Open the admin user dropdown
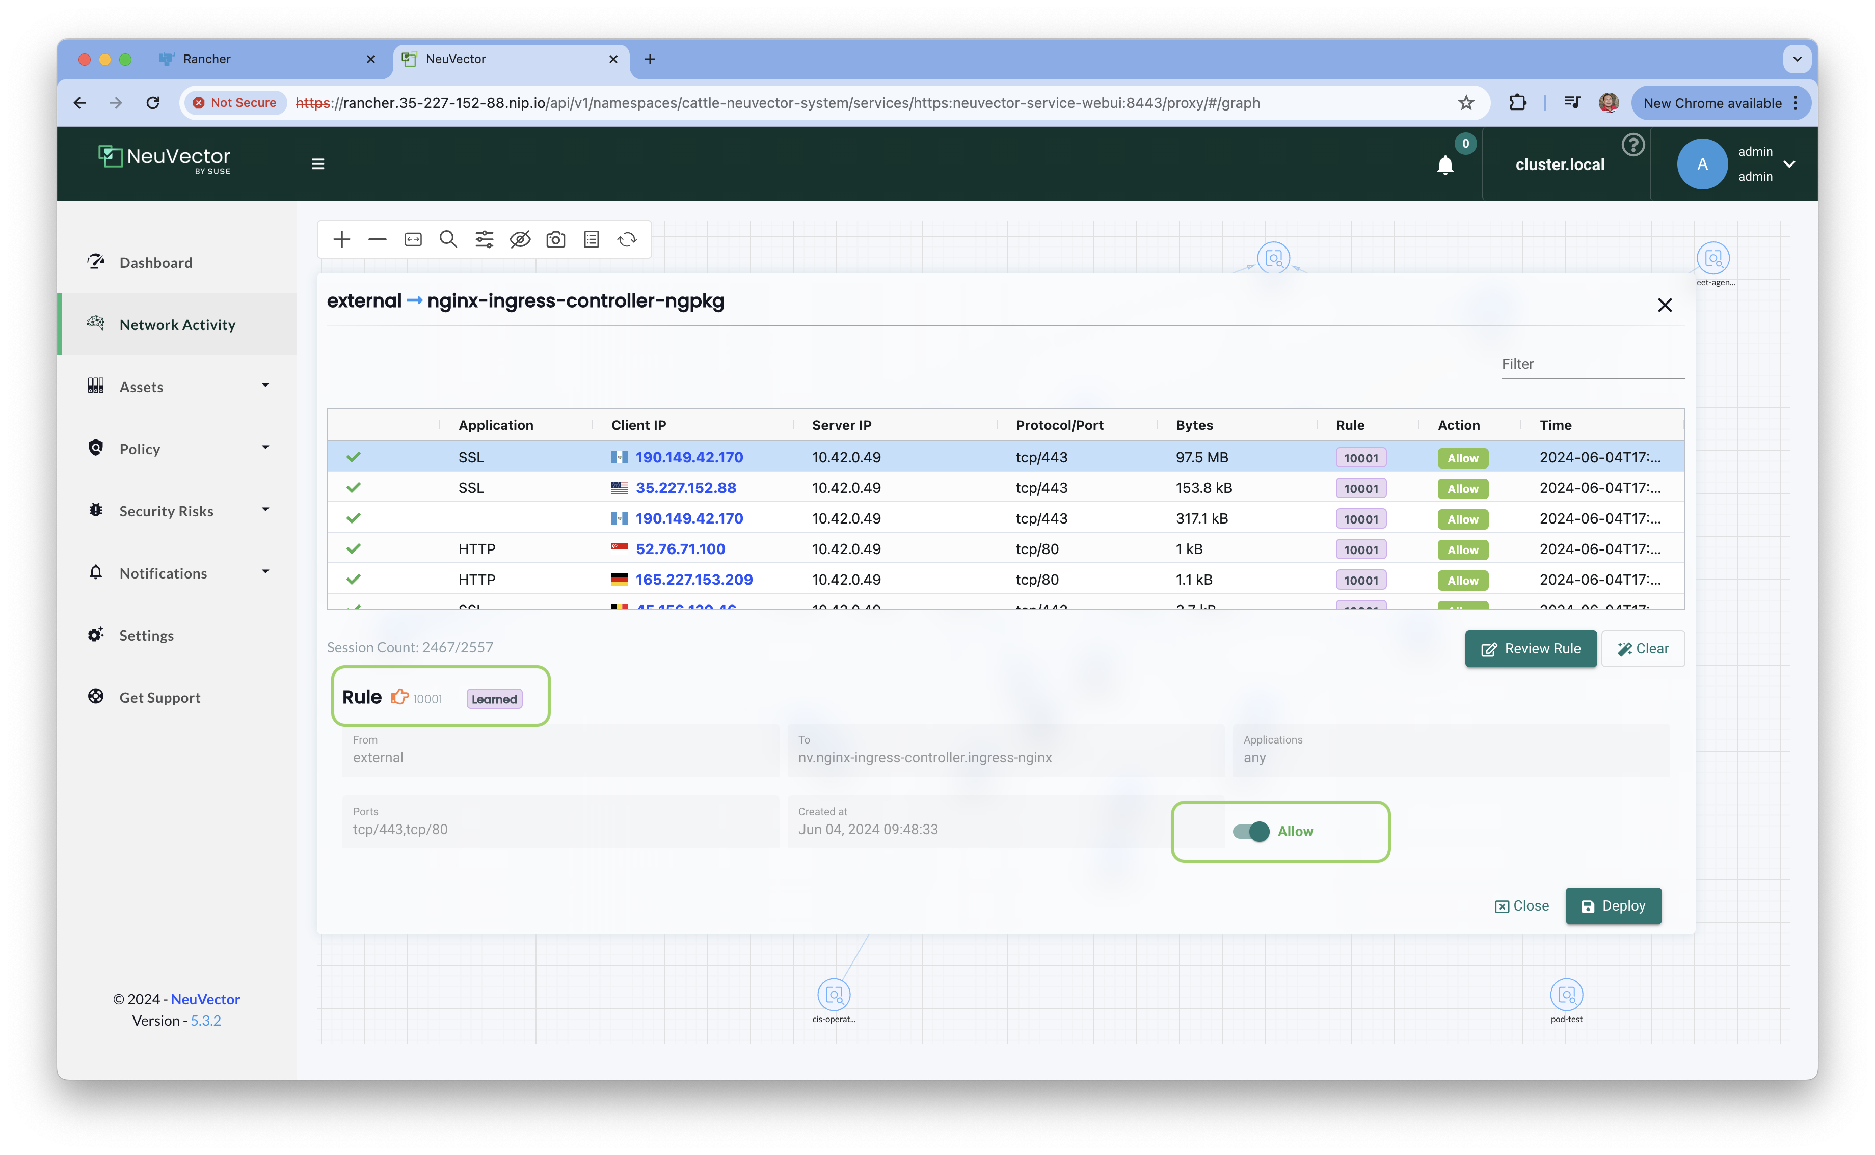Image resolution: width=1875 pixels, height=1155 pixels. [x=1789, y=164]
